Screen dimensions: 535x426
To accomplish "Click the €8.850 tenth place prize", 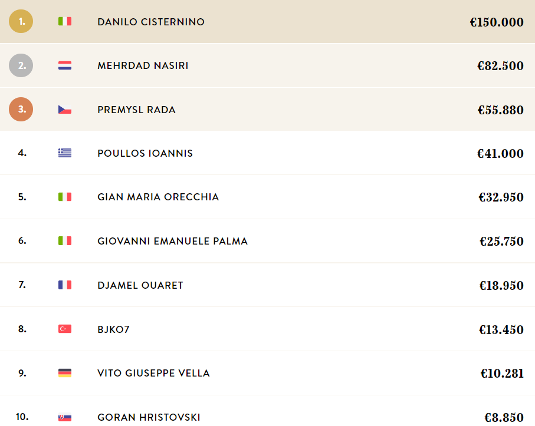I will point(504,418).
